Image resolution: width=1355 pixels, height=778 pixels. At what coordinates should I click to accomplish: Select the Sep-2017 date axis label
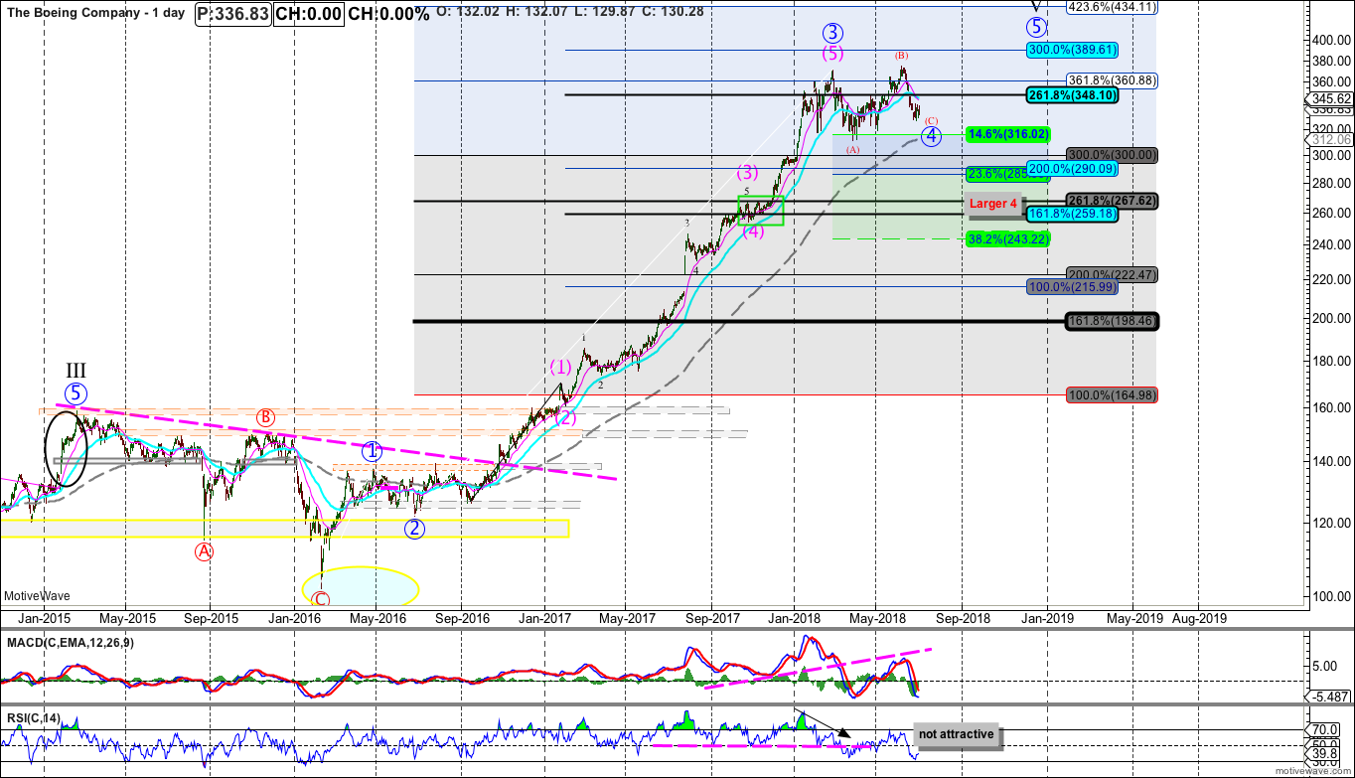pos(710,617)
